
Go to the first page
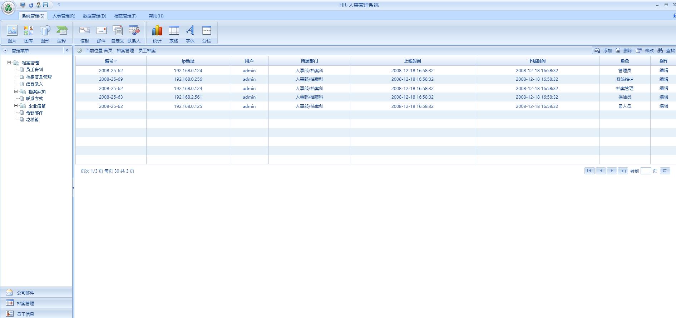[x=589, y=171]
